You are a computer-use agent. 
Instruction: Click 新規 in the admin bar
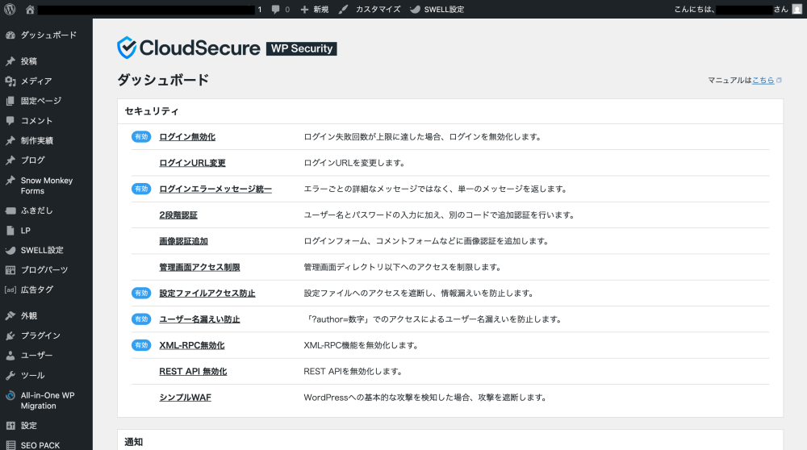[x=315, y=10]
